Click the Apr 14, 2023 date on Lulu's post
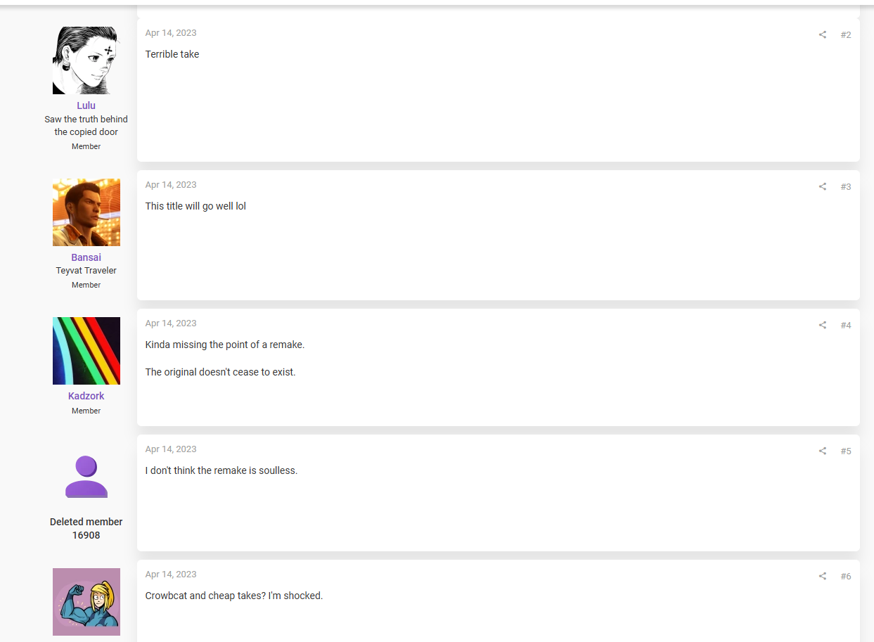Screen dimensions: 874x642 click(x=171, y=33)
